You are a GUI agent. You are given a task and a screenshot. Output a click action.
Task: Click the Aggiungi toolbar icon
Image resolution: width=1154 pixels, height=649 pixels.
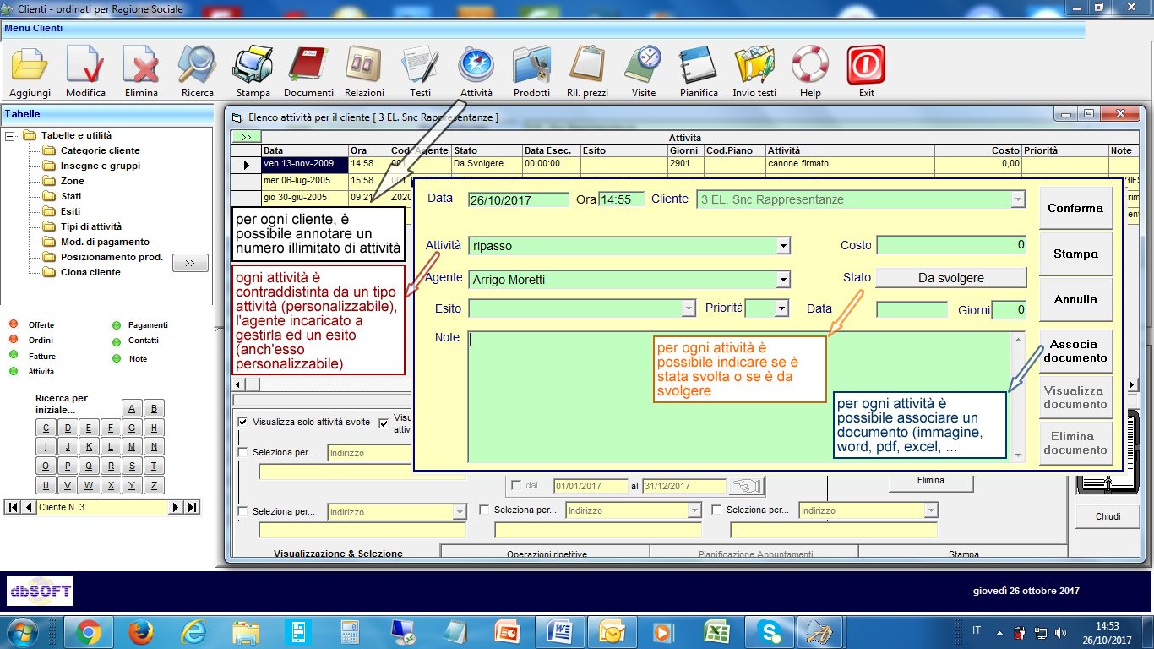pos(30,73)
